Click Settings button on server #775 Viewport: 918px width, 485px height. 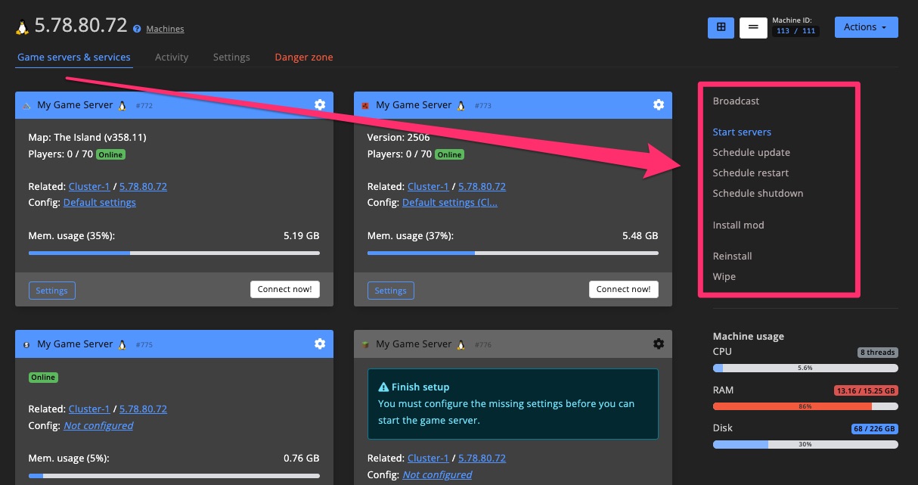[x=51, y=481]
